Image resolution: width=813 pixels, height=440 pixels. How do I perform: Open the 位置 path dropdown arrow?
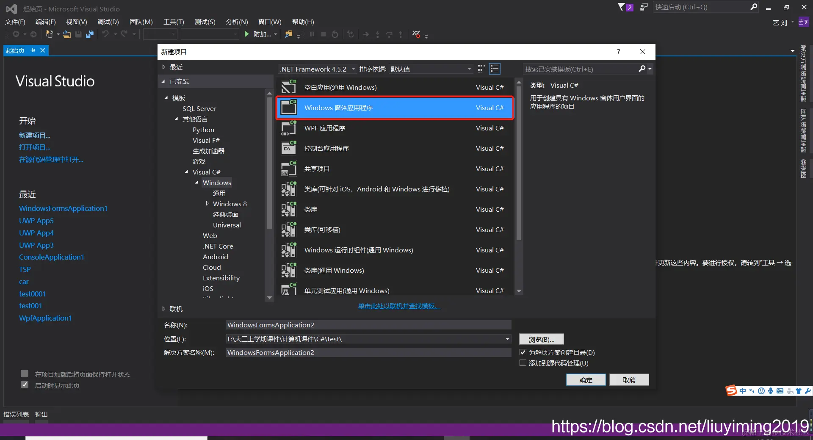click(x=507, y=339)
